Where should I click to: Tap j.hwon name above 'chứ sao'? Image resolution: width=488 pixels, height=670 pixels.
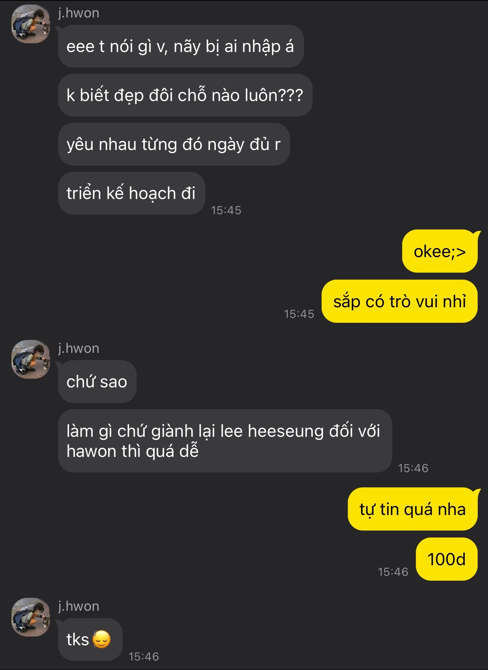tap(79, 348)
